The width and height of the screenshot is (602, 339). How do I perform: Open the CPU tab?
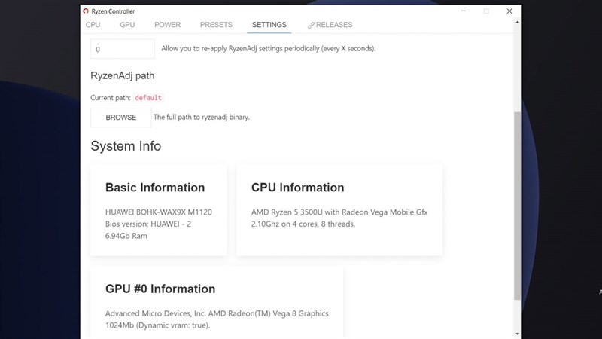coord(93,25)
